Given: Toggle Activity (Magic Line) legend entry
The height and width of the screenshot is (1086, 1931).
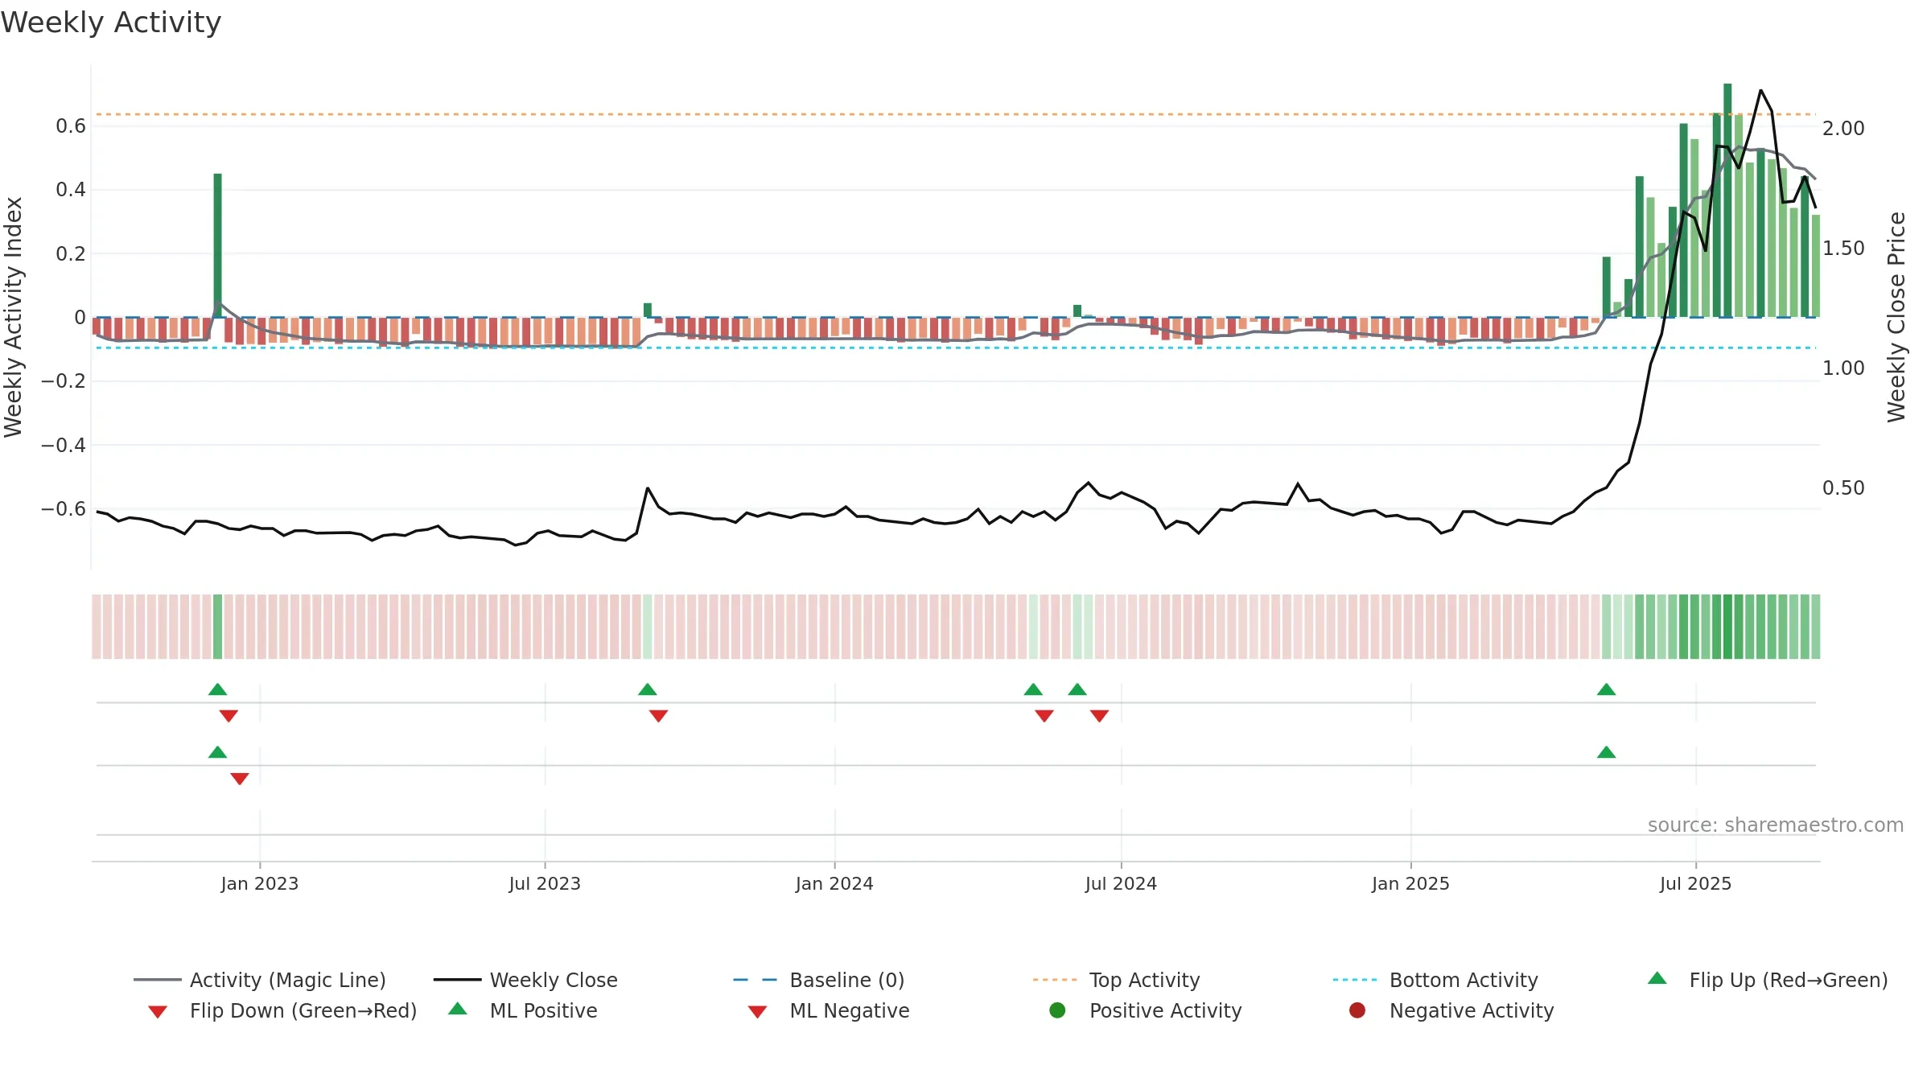Looking at the screenshot, I should click(x=260, y=980).
